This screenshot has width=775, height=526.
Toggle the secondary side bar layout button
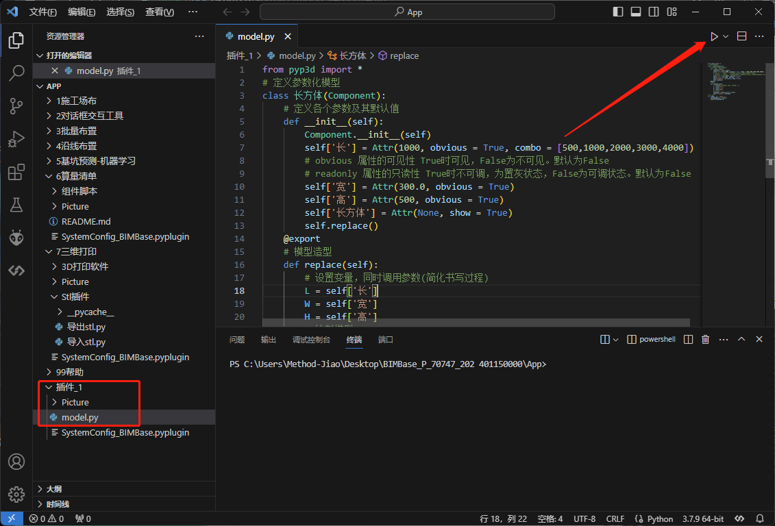(654, 12)
